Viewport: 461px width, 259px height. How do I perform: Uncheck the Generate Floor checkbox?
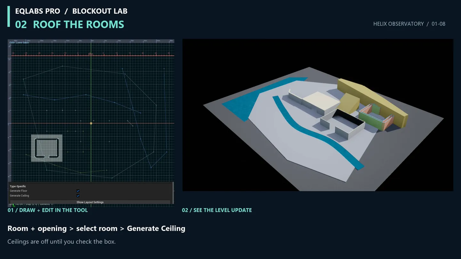[78, 191]
